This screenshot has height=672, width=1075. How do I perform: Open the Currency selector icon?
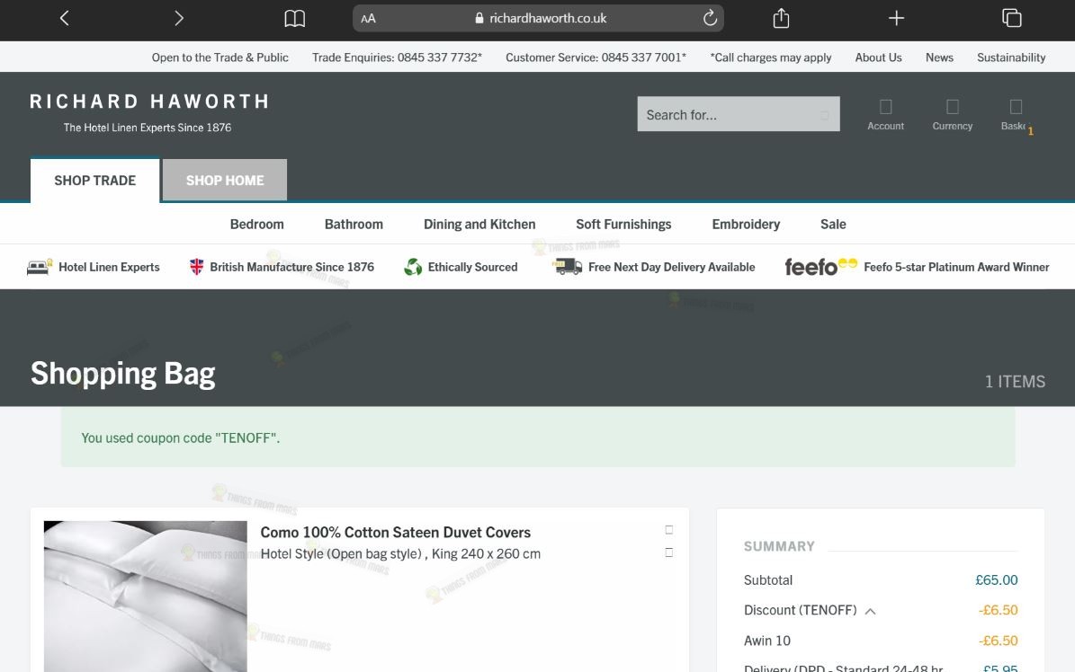(953, 114)
